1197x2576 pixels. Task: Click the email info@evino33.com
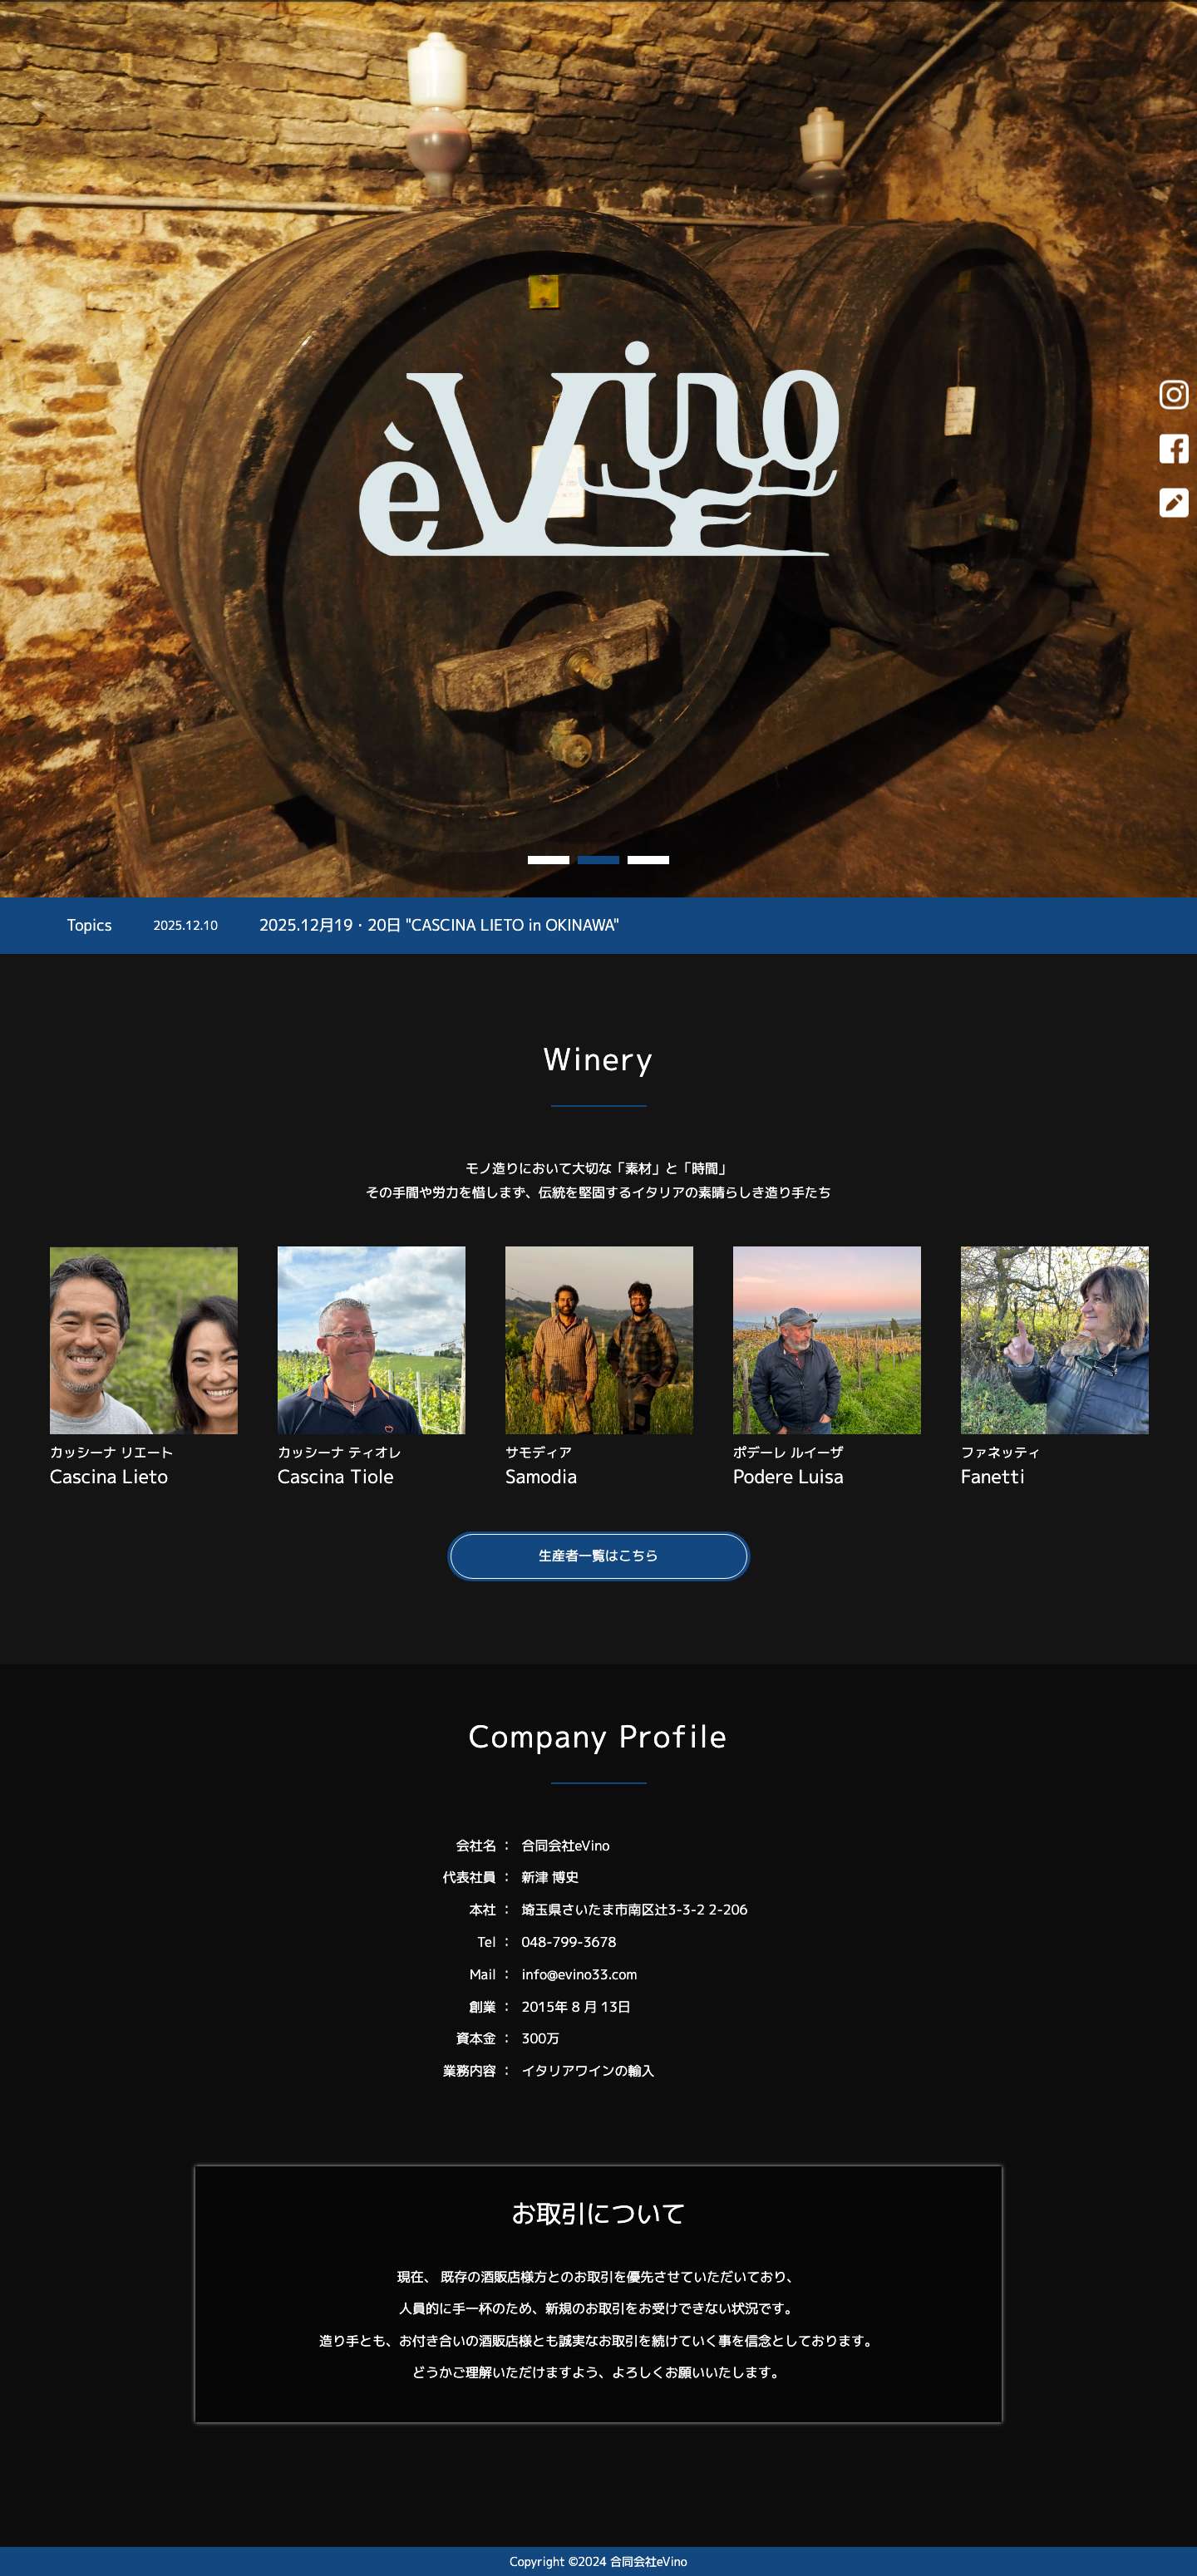(579, 1974)
